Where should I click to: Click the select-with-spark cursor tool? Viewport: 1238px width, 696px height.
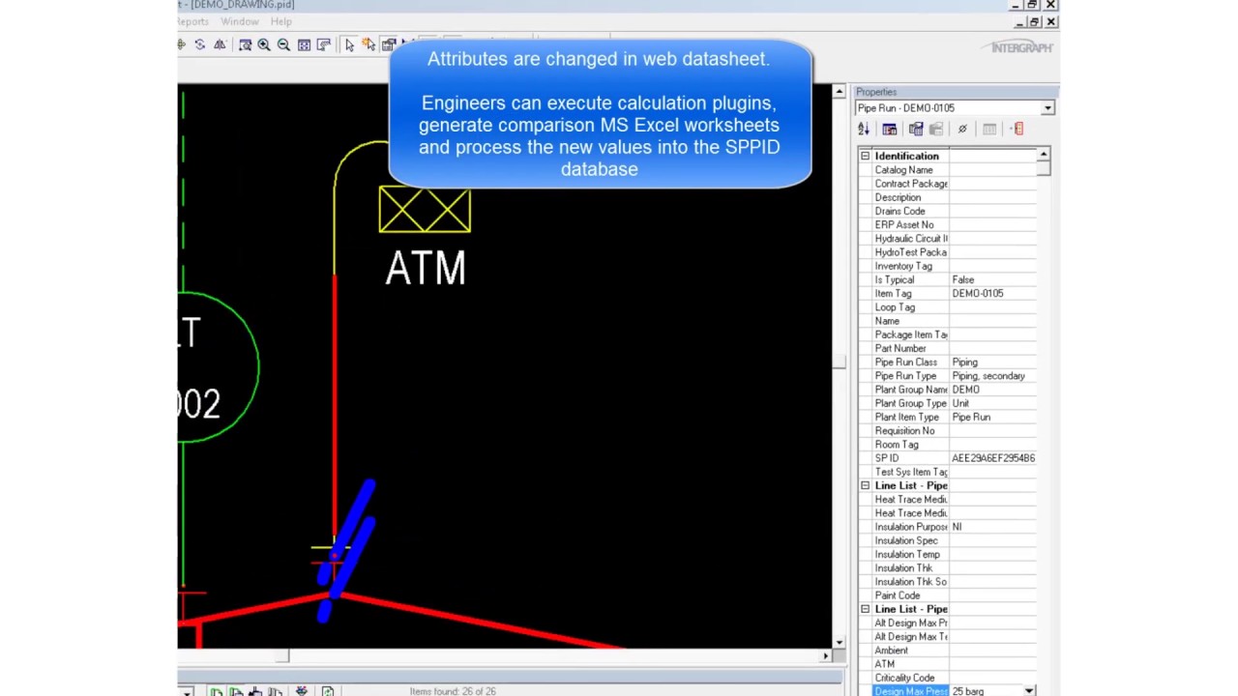(368, 44)
